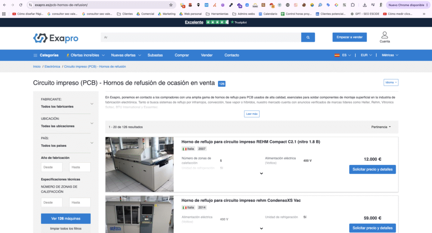Viewport: 432px width, 233px height.
Task: Open the Nuevas ofertas menu
Action: 126,55
